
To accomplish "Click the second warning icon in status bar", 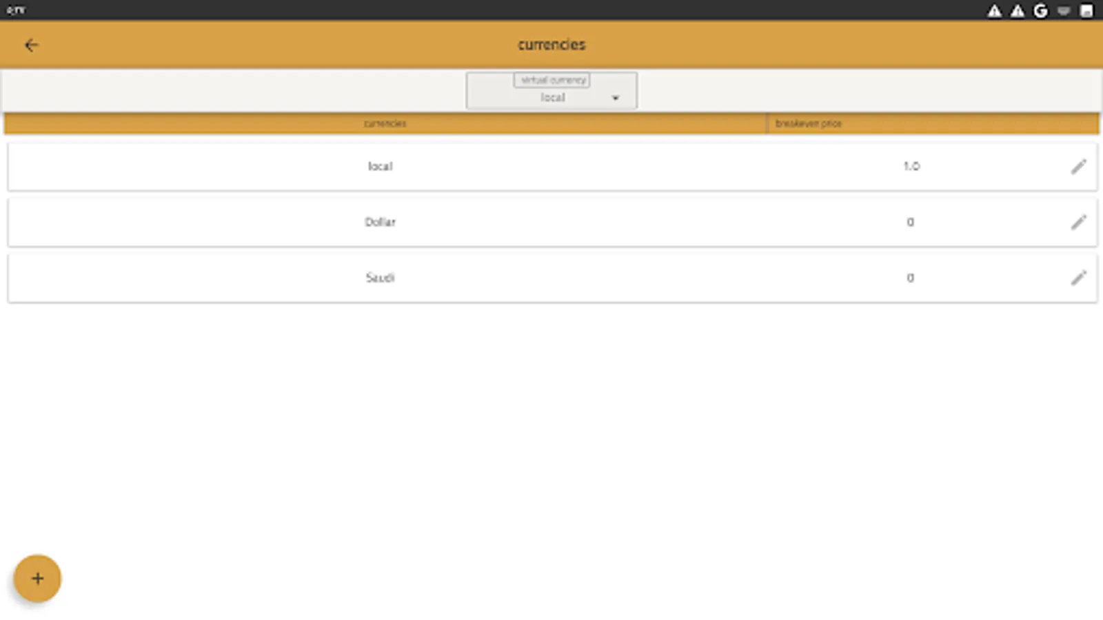I will pyautogui.click(x=1018, y=10).
